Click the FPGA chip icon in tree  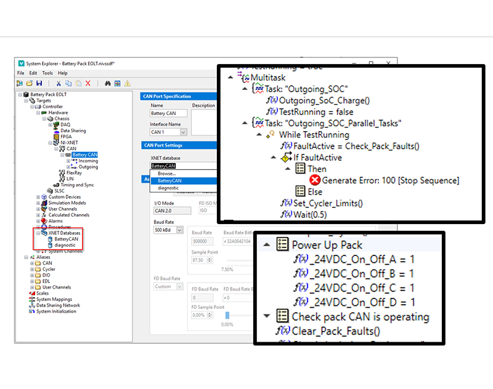pos(56,137)
